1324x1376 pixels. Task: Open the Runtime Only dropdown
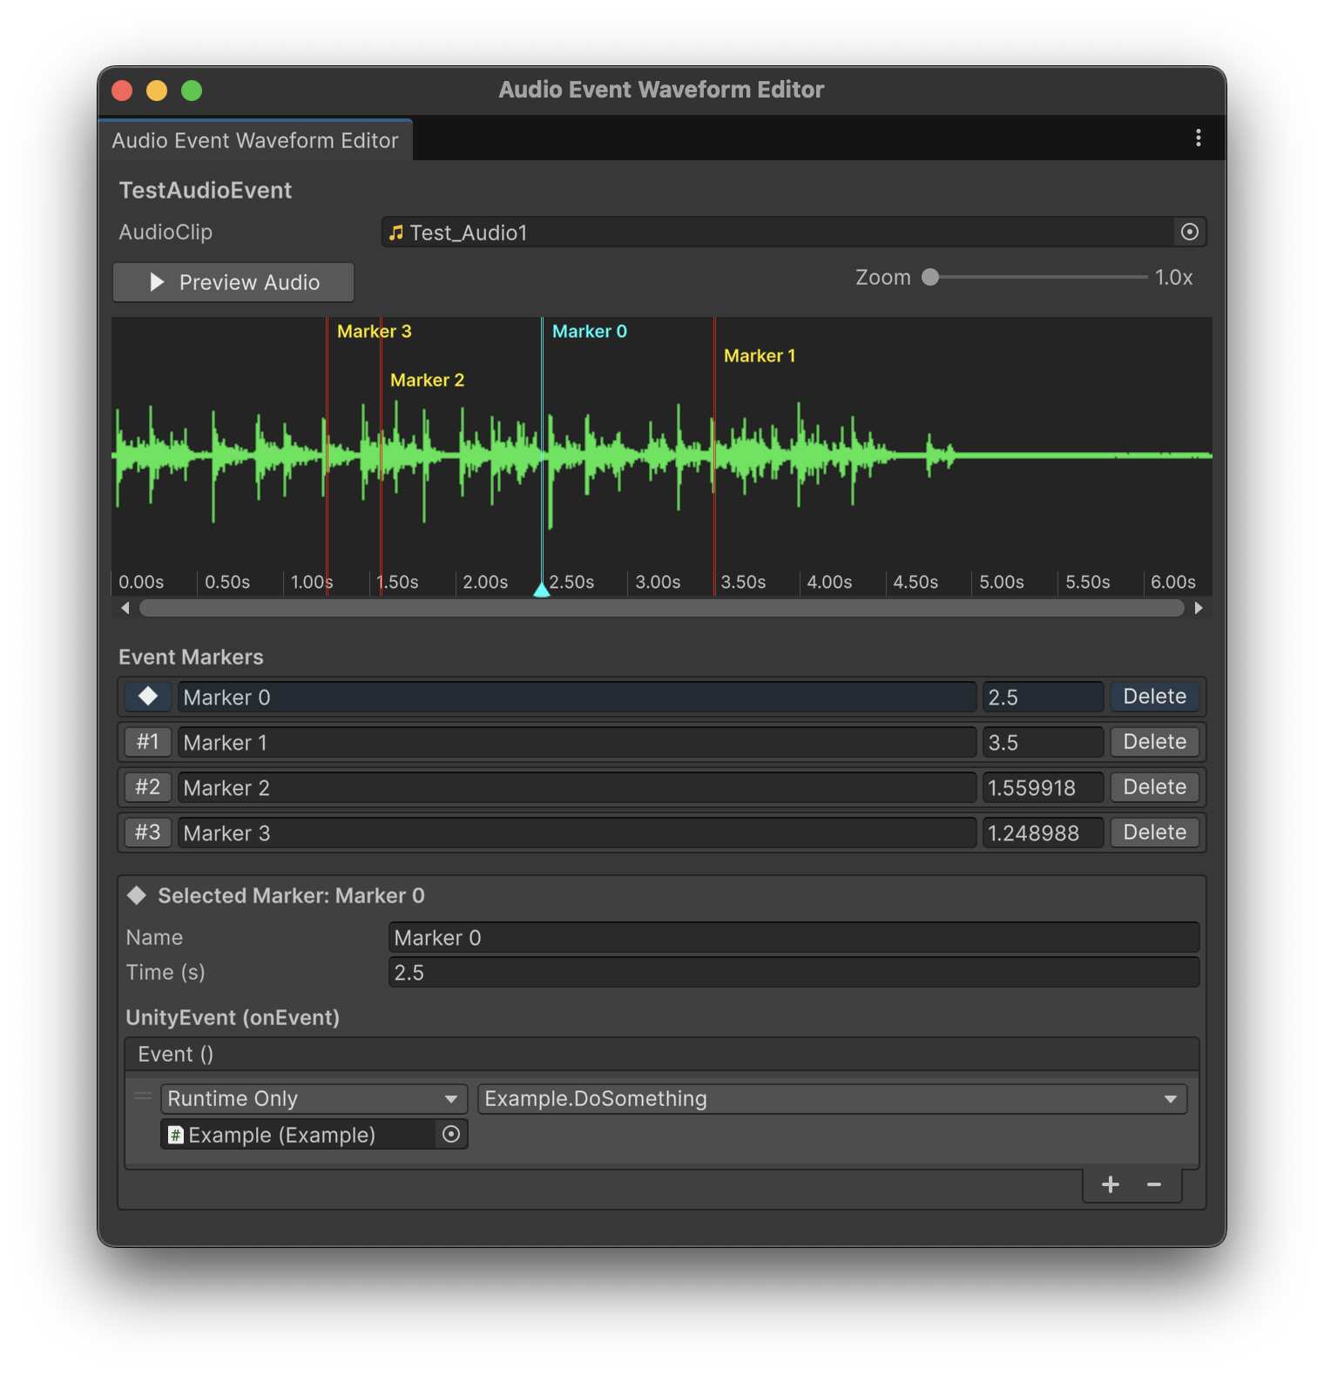click(314, 1099)
